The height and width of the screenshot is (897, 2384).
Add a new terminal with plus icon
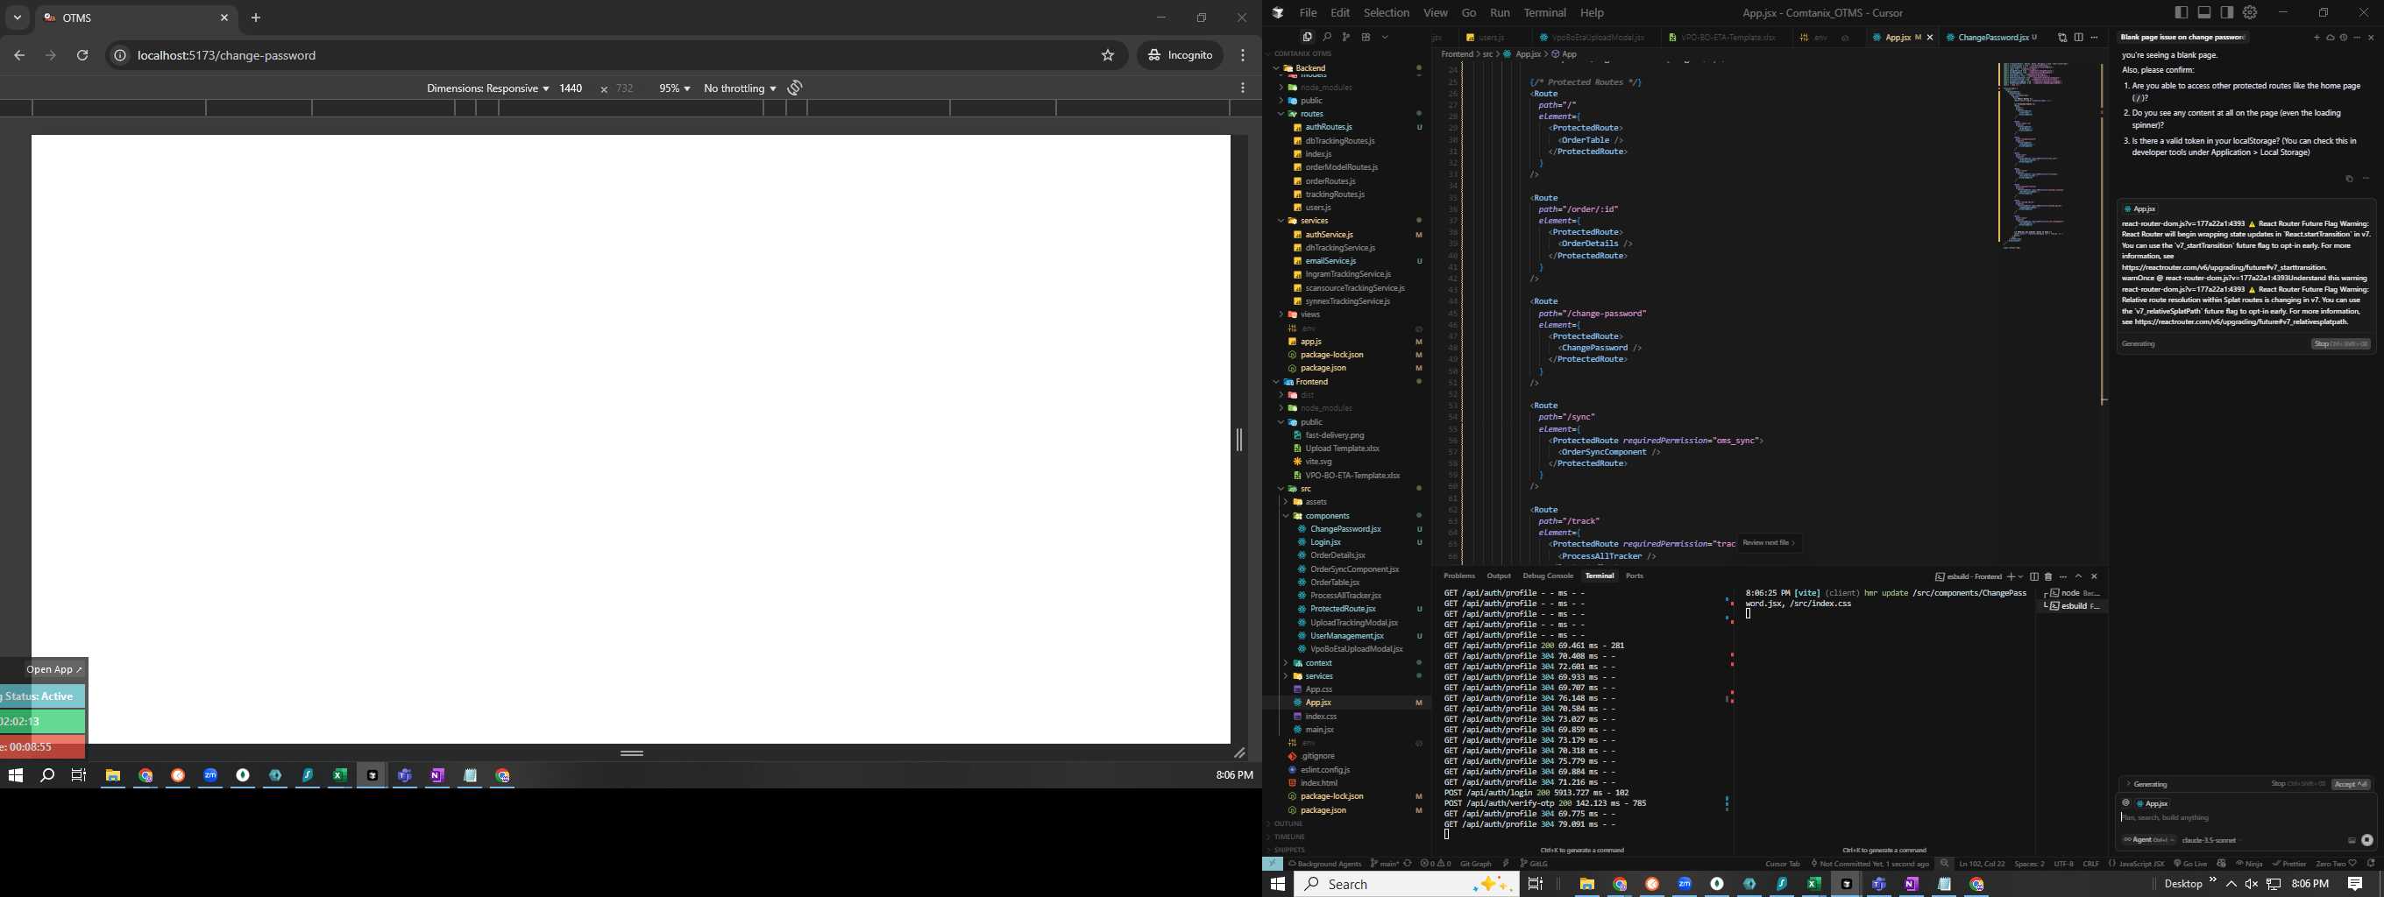[x=2010, y=576]
